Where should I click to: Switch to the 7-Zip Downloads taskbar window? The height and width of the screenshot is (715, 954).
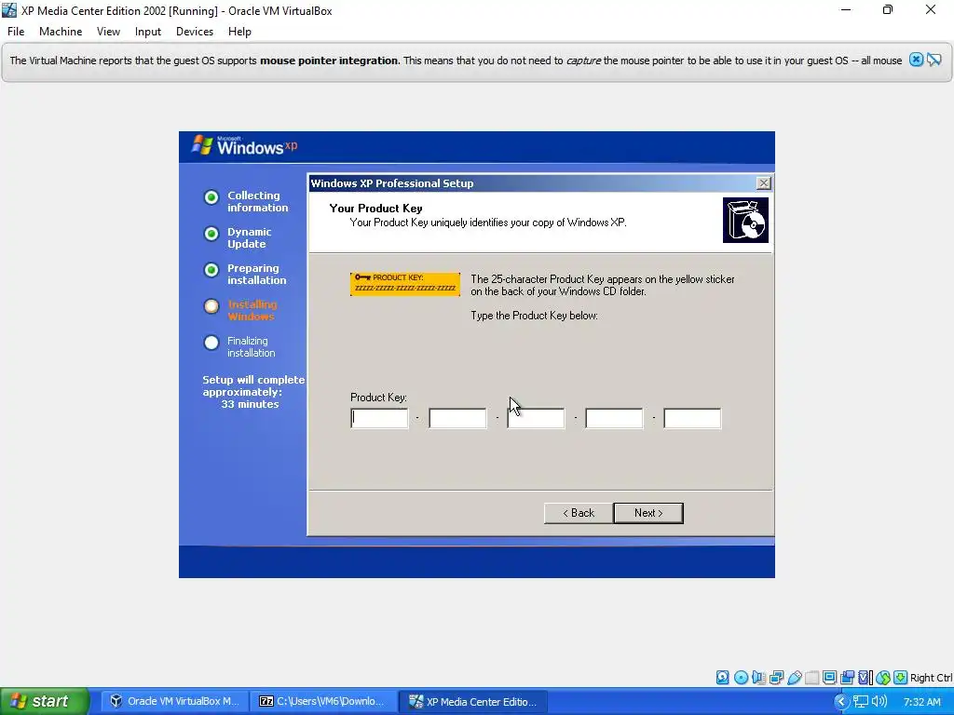pyautogui.click(x=323, y=702)
